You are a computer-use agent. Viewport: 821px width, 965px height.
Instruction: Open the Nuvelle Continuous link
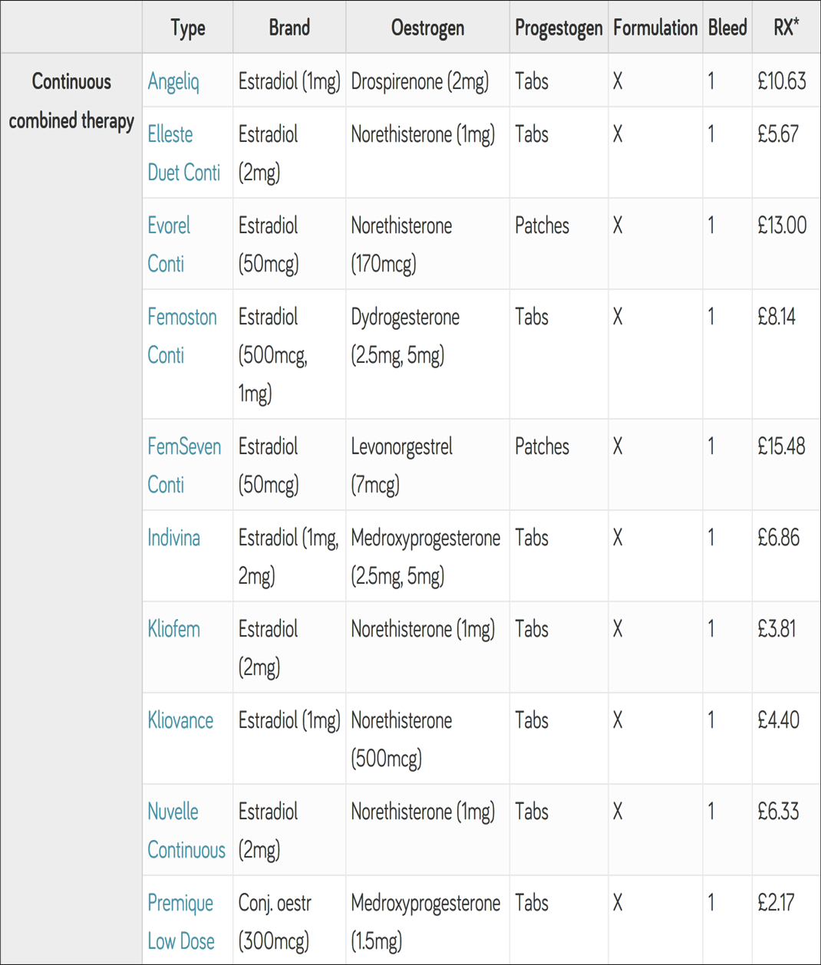click(186, 831)
